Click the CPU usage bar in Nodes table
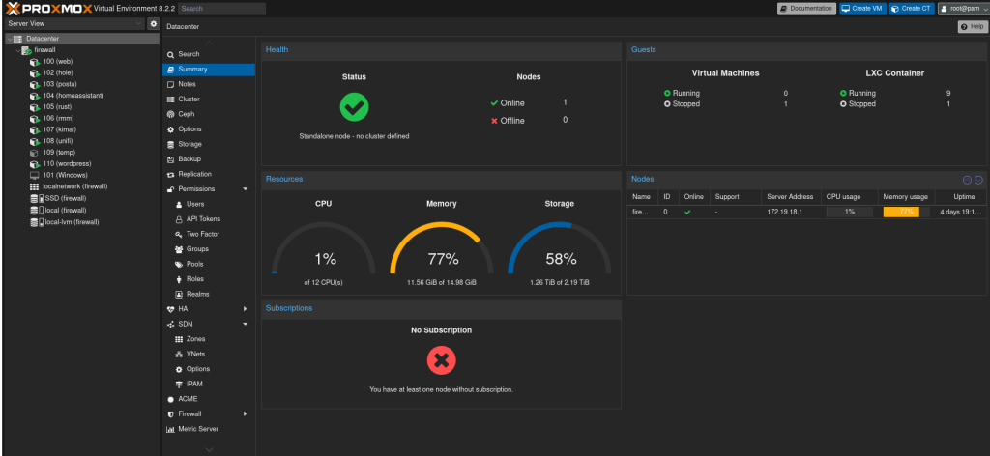Viewport: 990px width, 456px height. (x=850, y=212)
